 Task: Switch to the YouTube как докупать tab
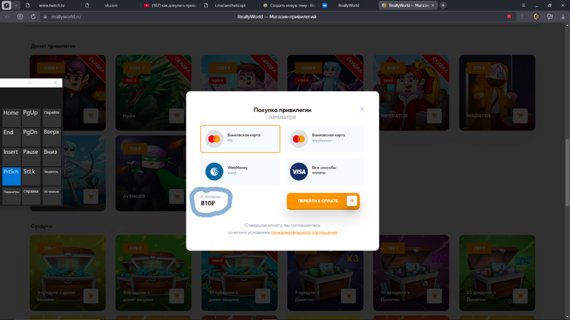(x=170, y=6)
